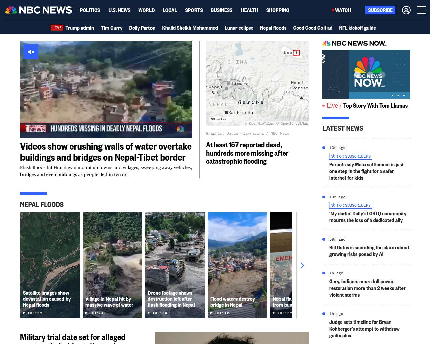Image resolution: width=430 pixels, height=344 pixels.
Task: Open the Good Good Golf ad topic
Action: [x=312, y=28]
